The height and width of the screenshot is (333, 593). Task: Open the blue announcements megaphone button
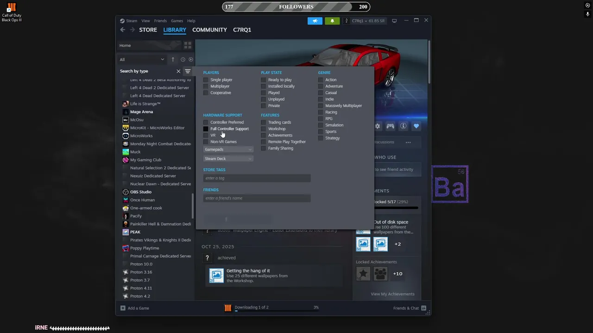pyautogui.click(x=315, y=21)
